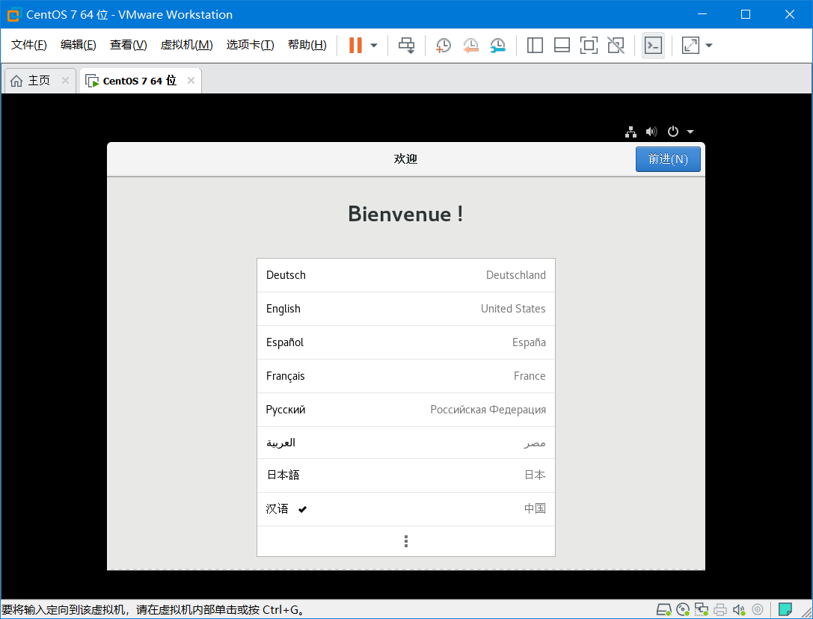This screenshot has width=813, height=619.
Task: Click the stretch guest display icon
Action: tap(690, 45)
